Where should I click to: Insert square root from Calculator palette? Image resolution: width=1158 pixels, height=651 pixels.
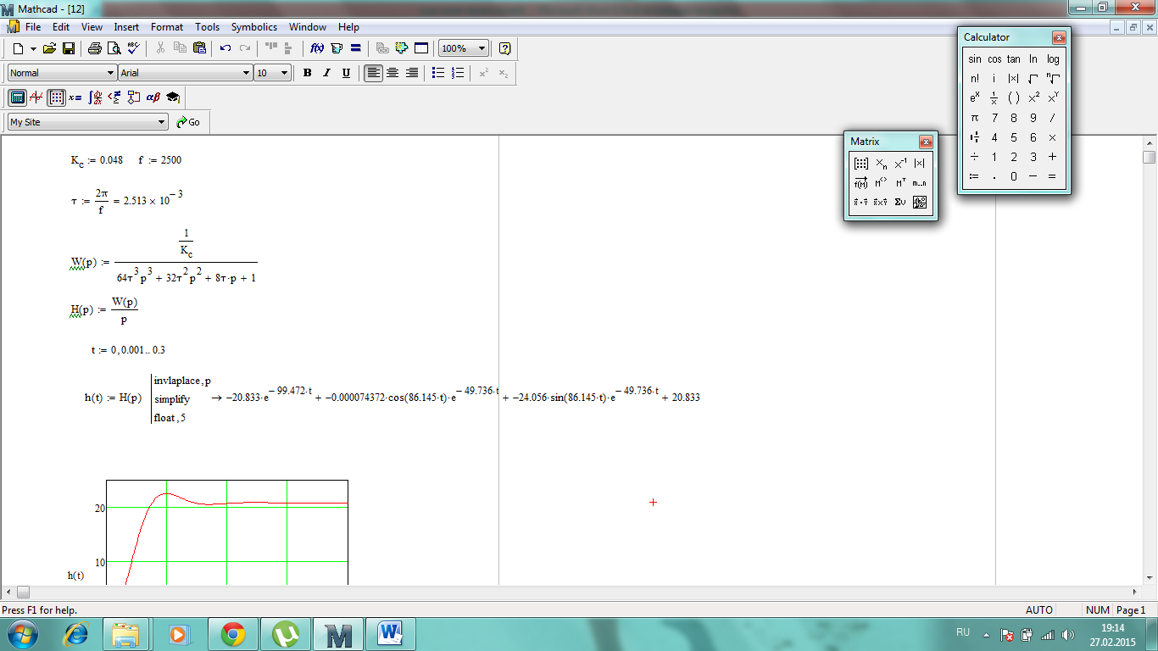coord(1033,79)
